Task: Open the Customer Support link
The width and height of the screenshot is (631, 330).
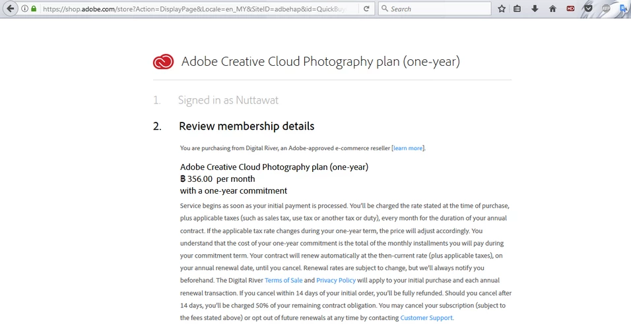Action: click(x=426, y=317)
